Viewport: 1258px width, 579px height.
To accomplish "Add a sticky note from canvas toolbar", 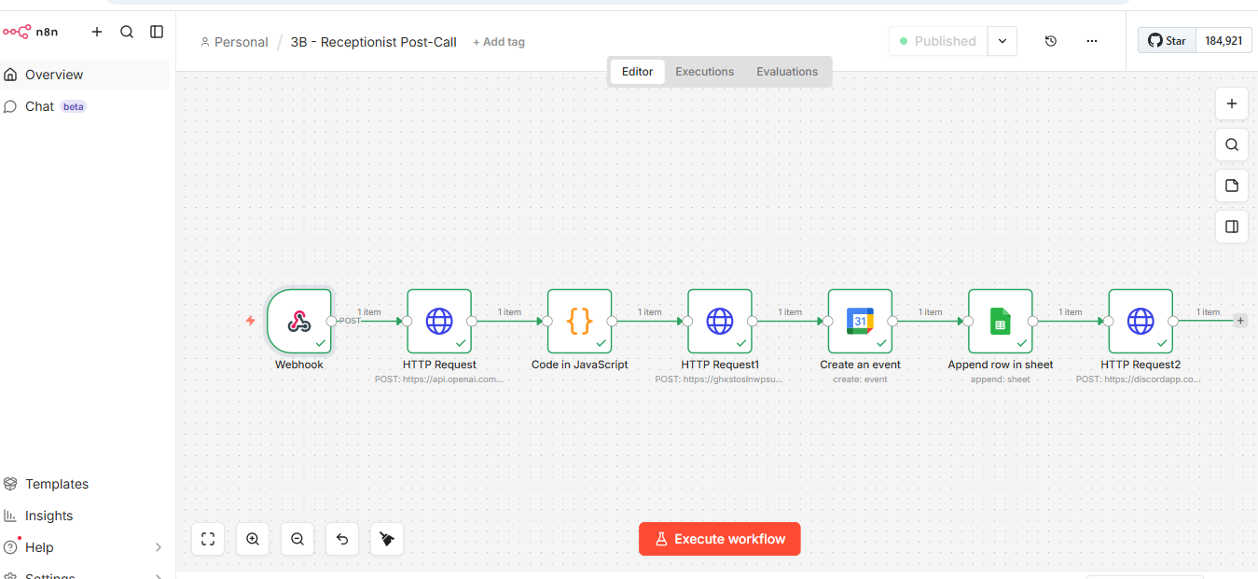I will point(1232,186).
